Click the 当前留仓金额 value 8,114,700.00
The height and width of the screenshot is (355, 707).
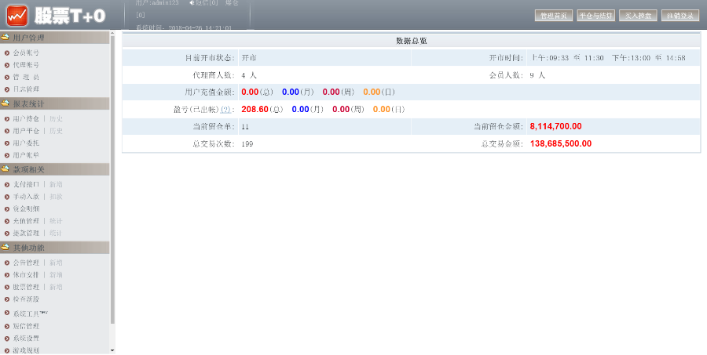[x=555, y=126]
